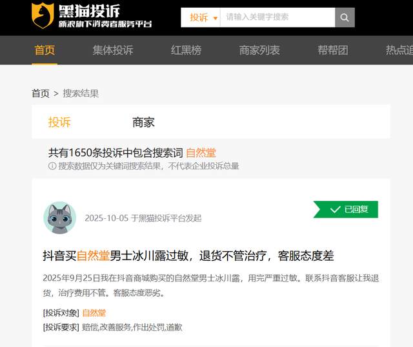The height and width of the screenshot is (347, 413).
Task: Go to the 首页 navigation tab
Action: [45, 50]
